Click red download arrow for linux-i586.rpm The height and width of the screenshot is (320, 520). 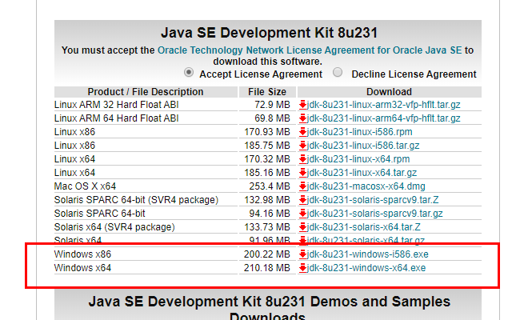302,132
